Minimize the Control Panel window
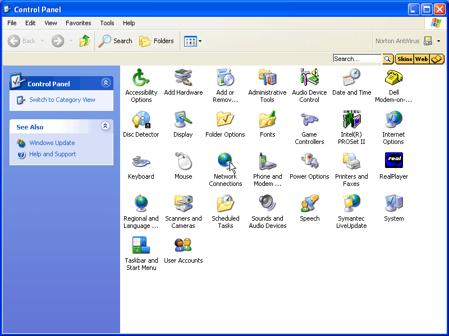Viewport: 449px width, 336px height. pyautogui.click(x=413, y=10)
